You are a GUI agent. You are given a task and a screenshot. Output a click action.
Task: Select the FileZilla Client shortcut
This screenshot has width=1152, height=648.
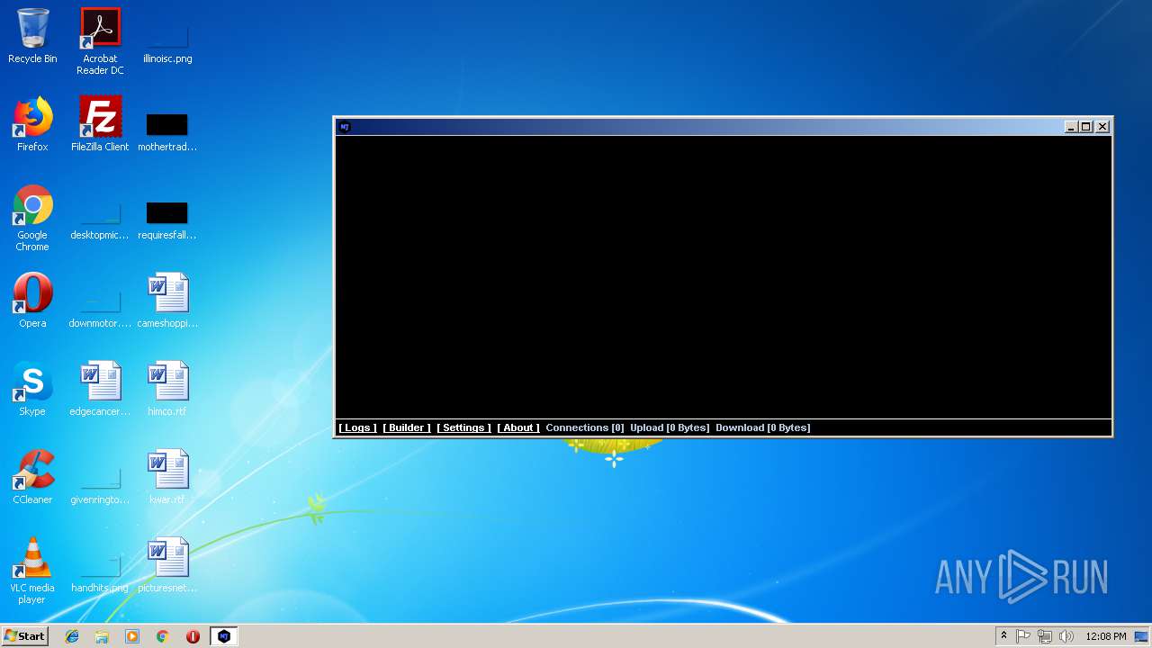pos(100,124)
